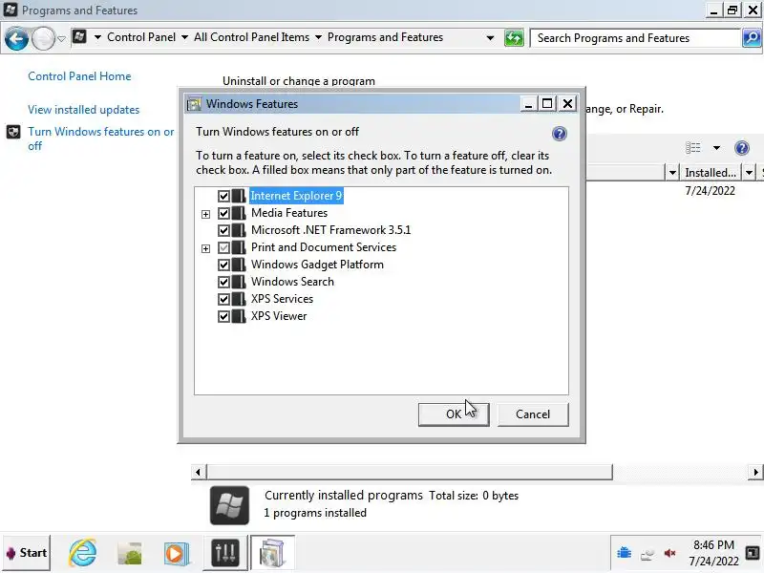Click muted volume tray icon
The image size is (764, 573).
tap(670, 553)
